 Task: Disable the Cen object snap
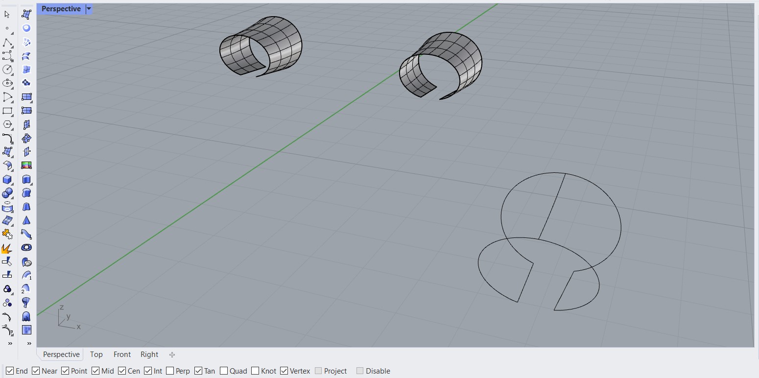coord(121,371)
